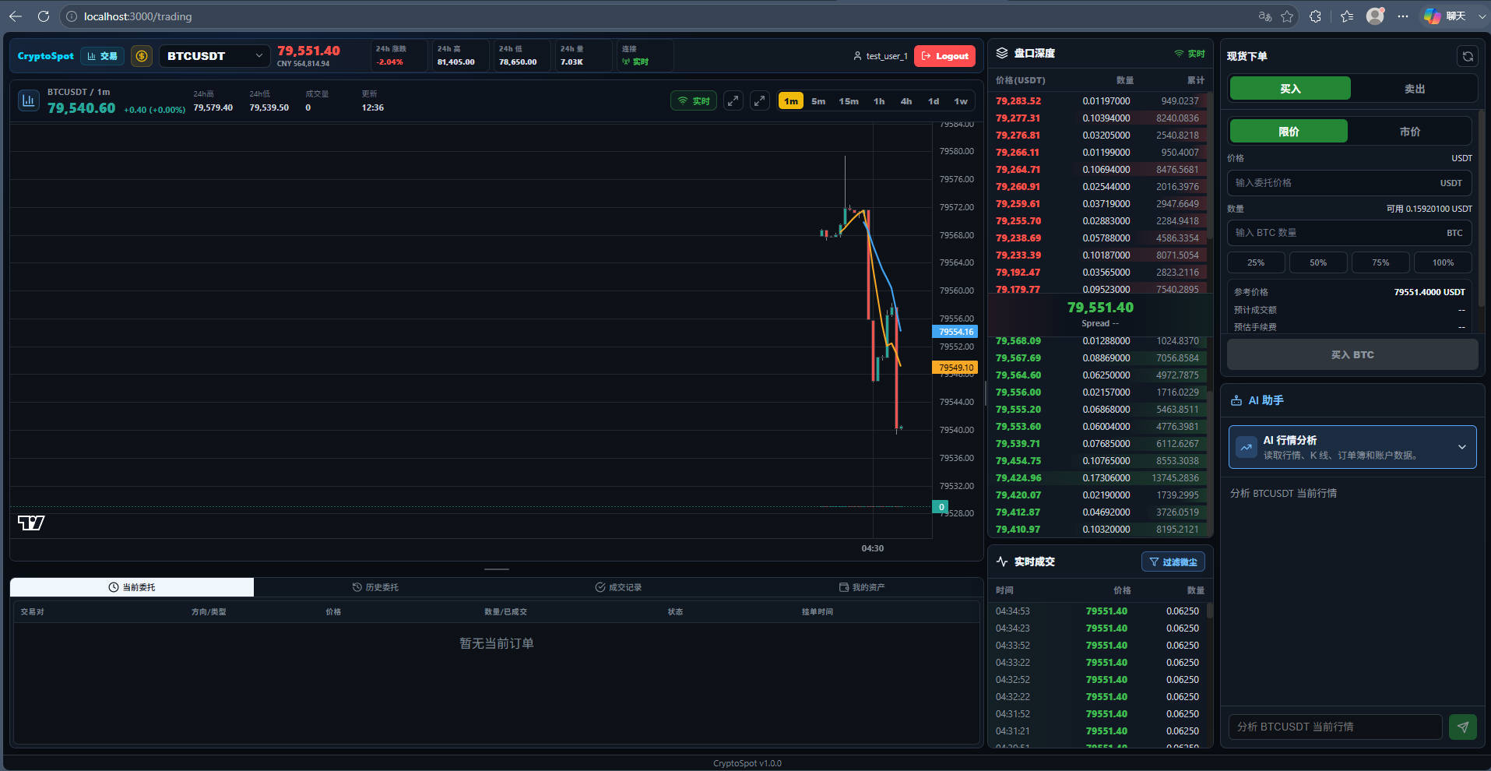Refresh the 现货下单 order panel
The image size is (1491, 771).
tap(1467, 56)
